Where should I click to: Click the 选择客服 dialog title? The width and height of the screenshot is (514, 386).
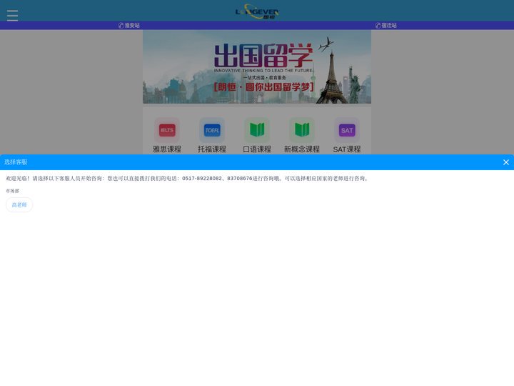[16, 162]
